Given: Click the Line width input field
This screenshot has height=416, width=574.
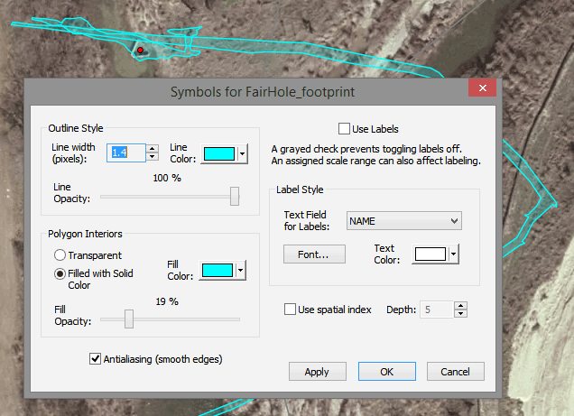Looking at the screenshot, I should [126, 153].
